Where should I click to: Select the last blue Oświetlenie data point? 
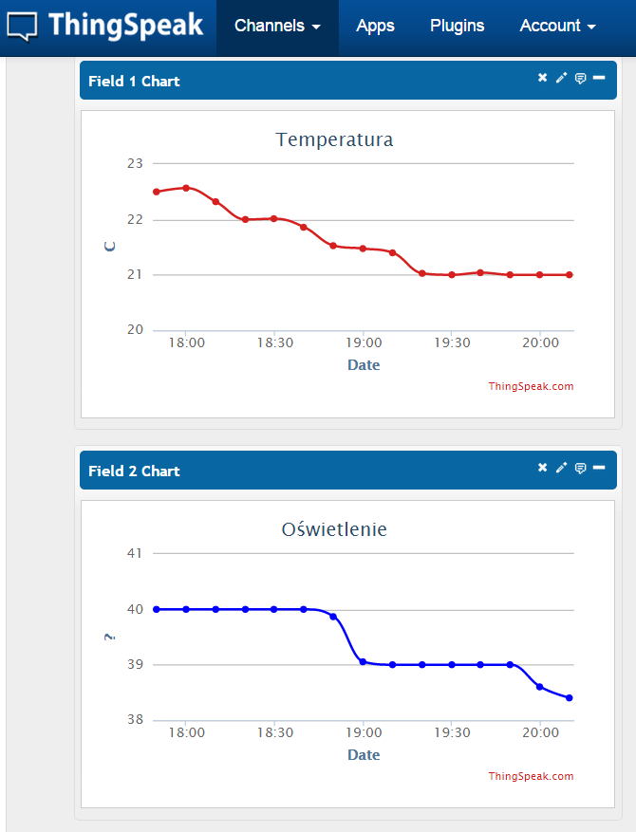(x=570, y=698)
